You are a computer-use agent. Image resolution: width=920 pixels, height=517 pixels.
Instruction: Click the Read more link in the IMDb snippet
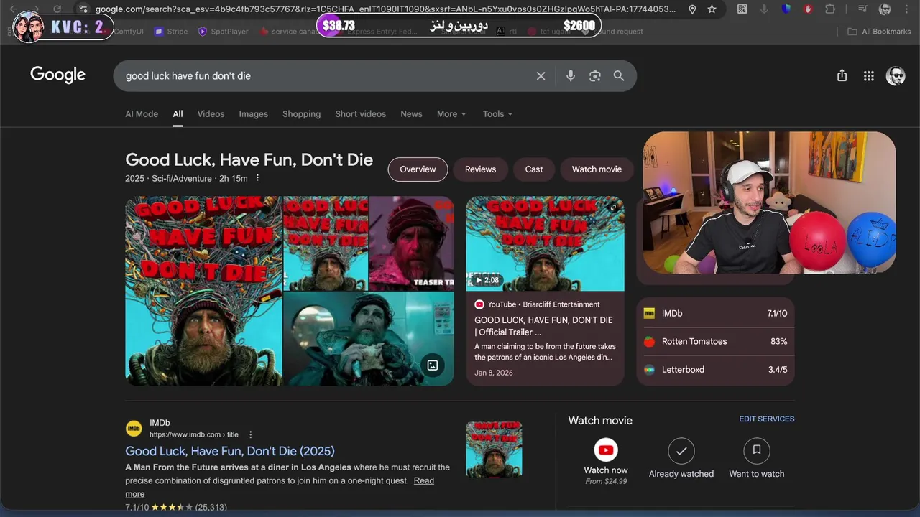[423, 481]
